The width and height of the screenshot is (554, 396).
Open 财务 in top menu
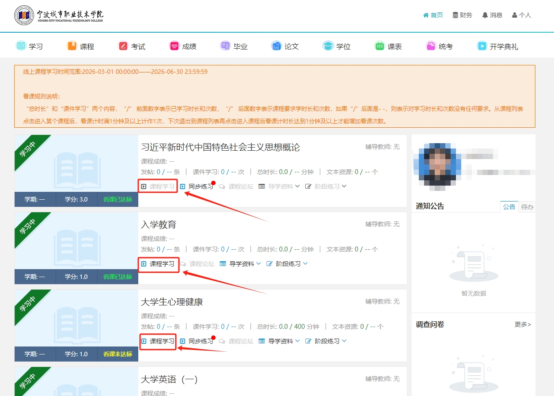click(463, 15)
